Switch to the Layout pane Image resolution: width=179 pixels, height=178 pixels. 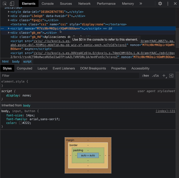(x=42, y=68)
